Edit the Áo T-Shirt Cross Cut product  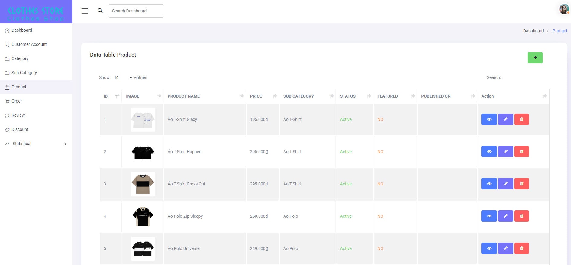click(505, 184)
